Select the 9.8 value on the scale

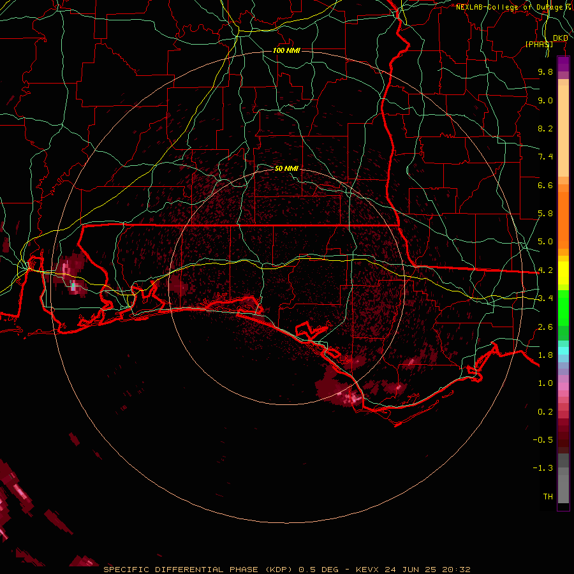pyautogui.click(x=545, y=71)
